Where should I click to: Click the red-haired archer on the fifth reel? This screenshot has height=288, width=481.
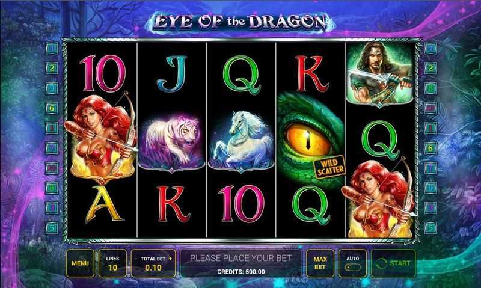point(381,197)
